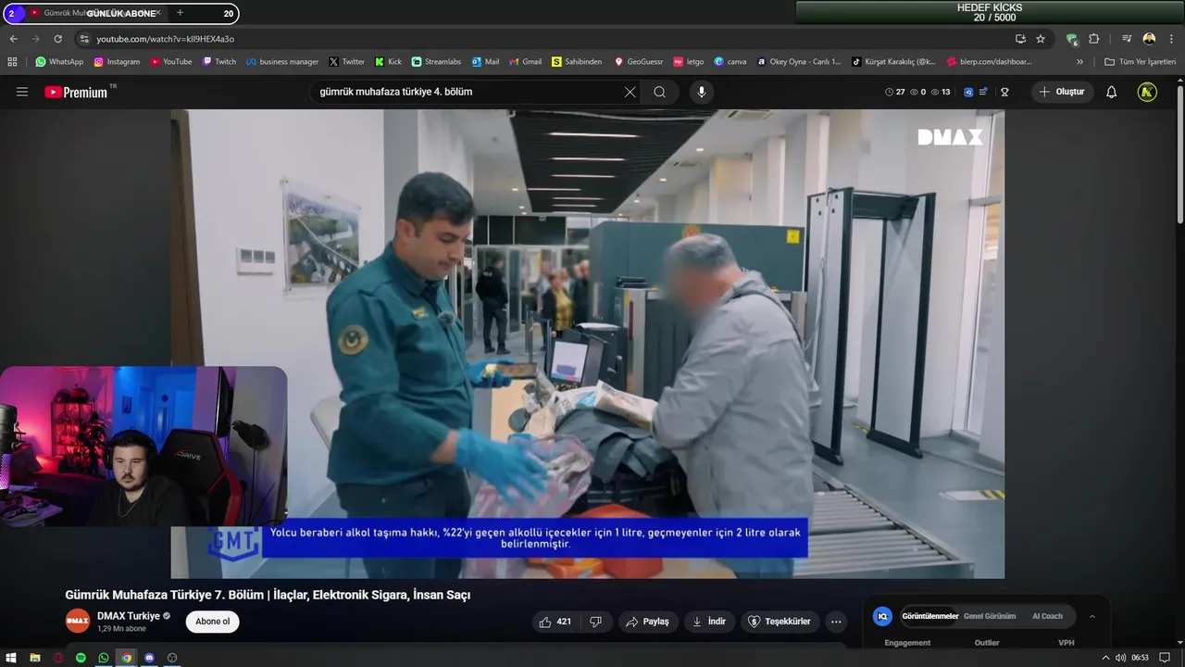
Task: Open the DMAX channel avatar
Action: point(78,621)
